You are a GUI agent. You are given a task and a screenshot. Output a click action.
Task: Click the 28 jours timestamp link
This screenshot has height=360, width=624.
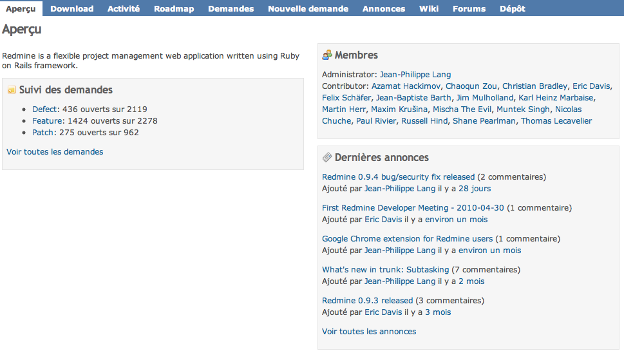tap(475, 188)
